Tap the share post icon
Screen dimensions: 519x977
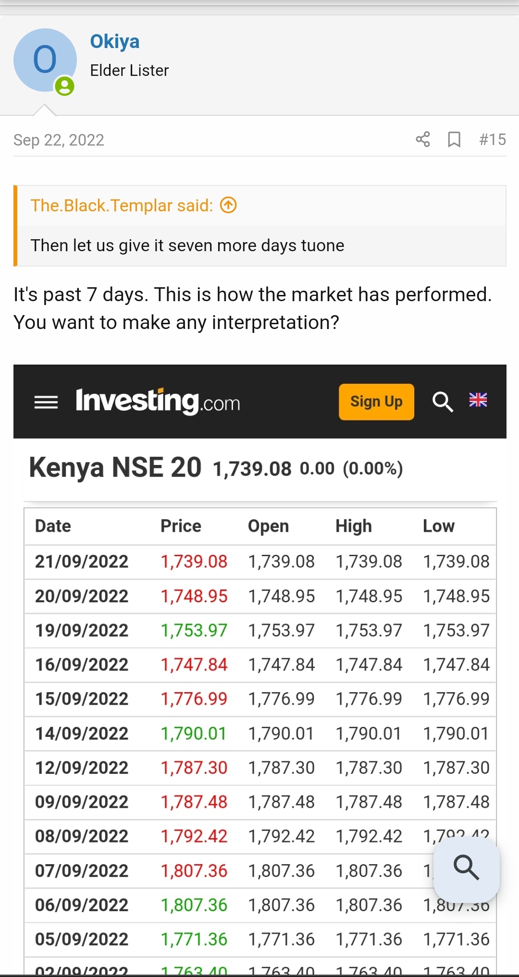[423, 139]
